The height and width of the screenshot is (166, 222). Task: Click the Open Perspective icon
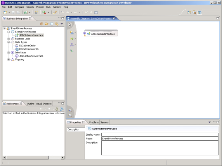coord(189,12)
